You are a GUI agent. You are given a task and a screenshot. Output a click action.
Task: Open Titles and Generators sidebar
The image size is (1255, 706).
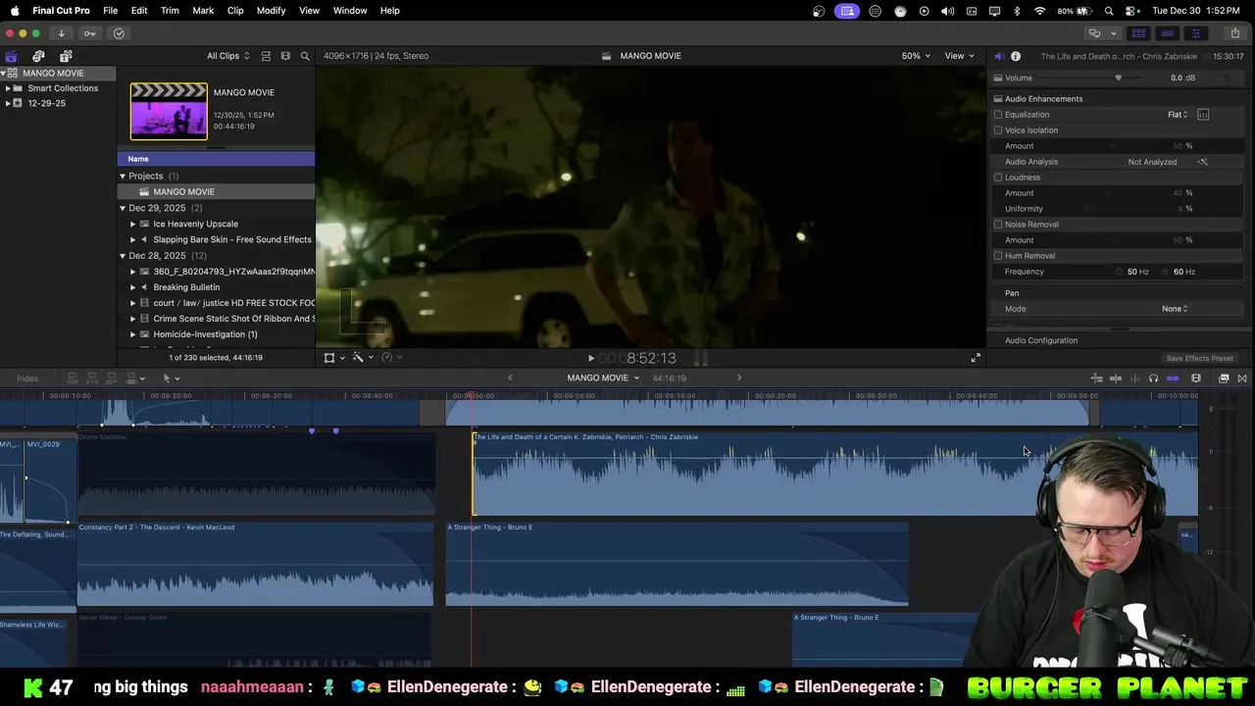pos(66,56)
